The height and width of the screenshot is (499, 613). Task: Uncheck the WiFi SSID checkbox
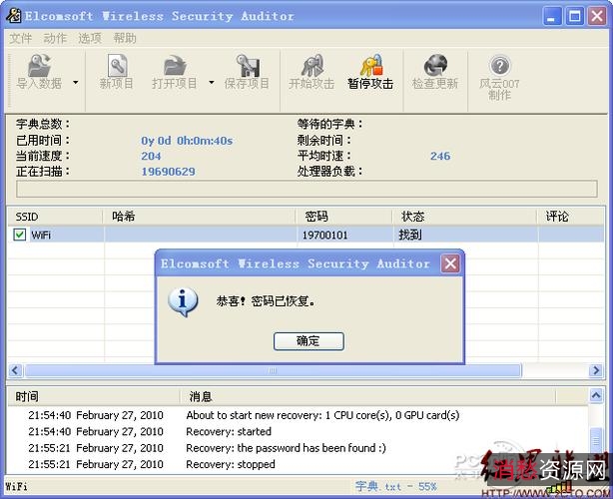pyautogui.click(x=20, y=235)
